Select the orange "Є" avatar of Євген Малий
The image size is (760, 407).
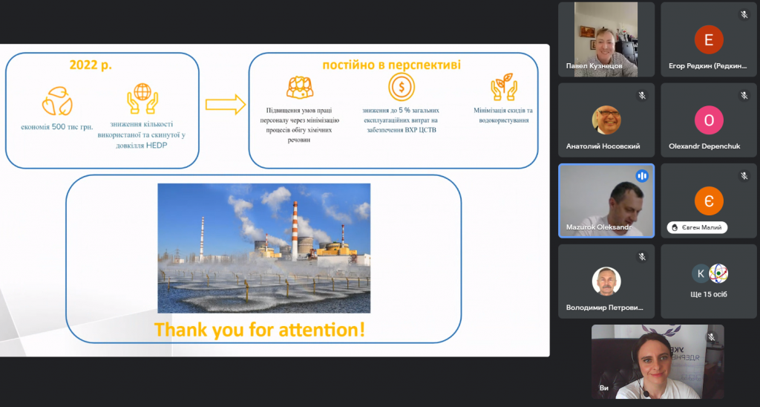point(708,200)
